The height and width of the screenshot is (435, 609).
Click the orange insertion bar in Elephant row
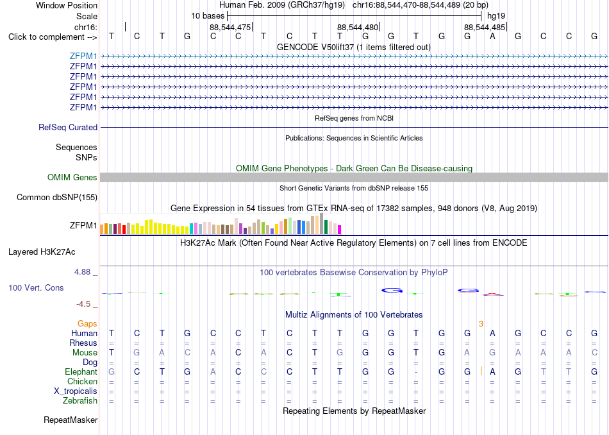[x=481, y=371]
